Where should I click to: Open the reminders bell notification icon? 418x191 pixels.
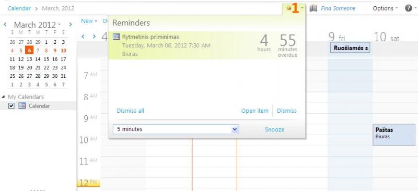tap(289, 8)
